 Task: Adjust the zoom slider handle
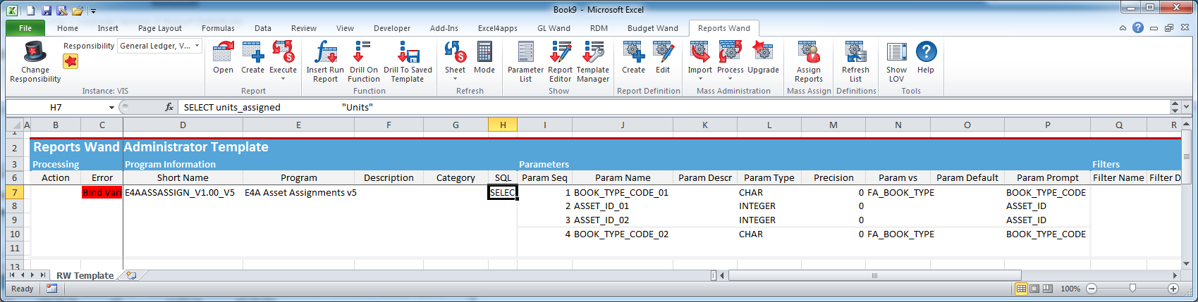point(1132,288)
